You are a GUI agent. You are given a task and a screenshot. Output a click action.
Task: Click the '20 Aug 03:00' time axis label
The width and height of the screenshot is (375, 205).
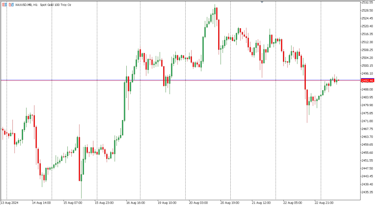point(198,202)
